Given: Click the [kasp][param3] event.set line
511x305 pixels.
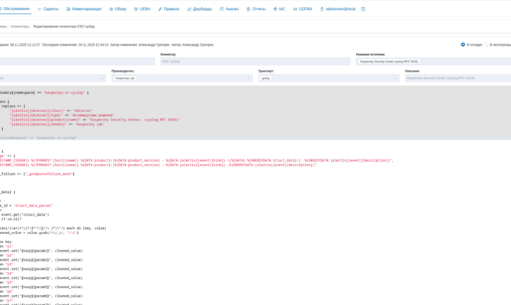Looking at the screenshot, I should tap(41, 269).
